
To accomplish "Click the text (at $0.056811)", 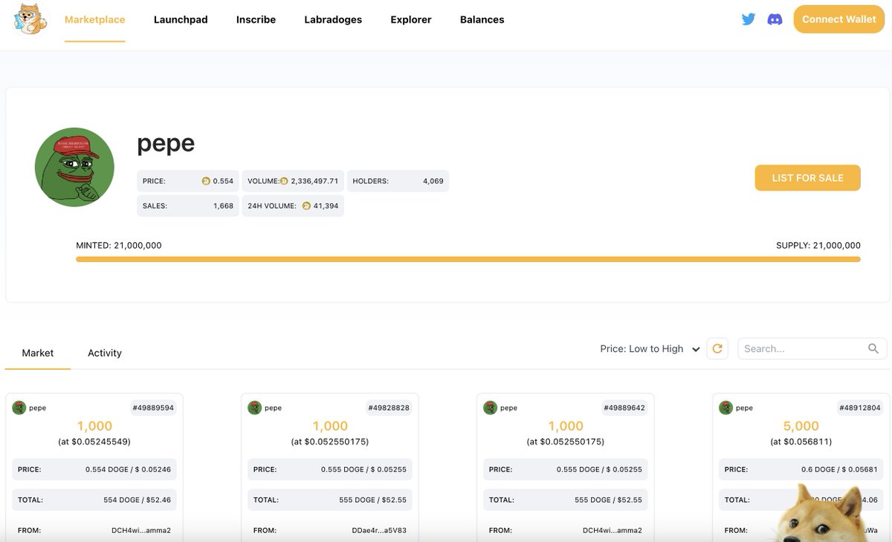I will (801, 442).
